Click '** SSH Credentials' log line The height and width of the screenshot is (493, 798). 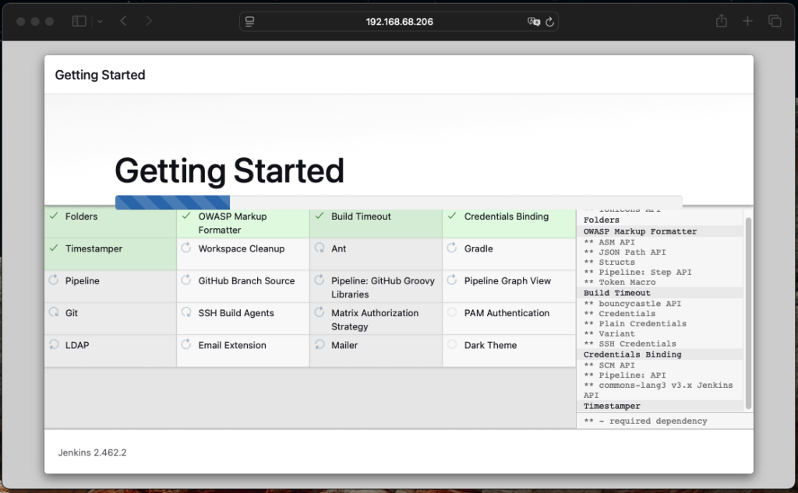630,344
